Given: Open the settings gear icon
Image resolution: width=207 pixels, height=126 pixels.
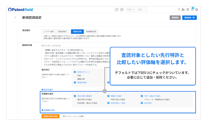Looking at the screenshot, I should (x=197, y=9).
